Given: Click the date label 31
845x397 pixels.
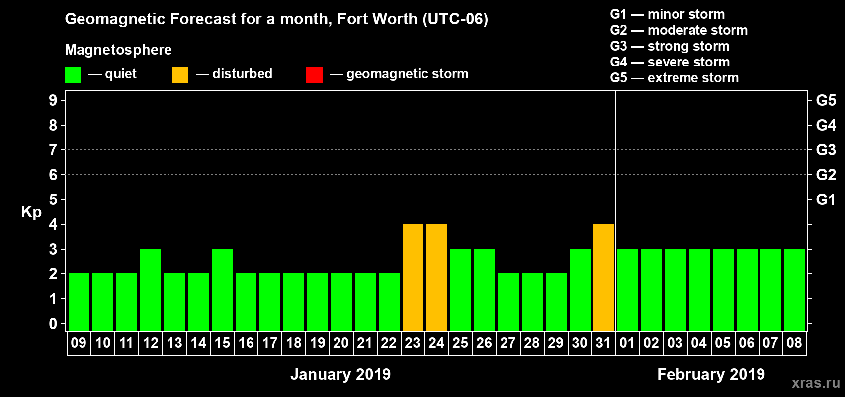Looking at the screenshot, I should click(x=603, y=343).
